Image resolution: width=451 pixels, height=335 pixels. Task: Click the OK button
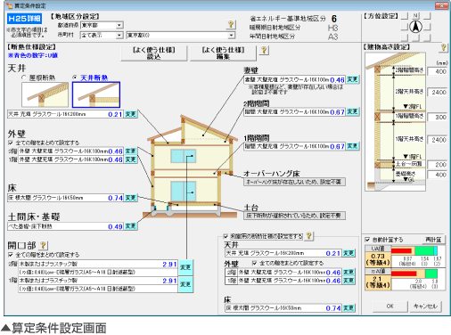pos(390,306)
